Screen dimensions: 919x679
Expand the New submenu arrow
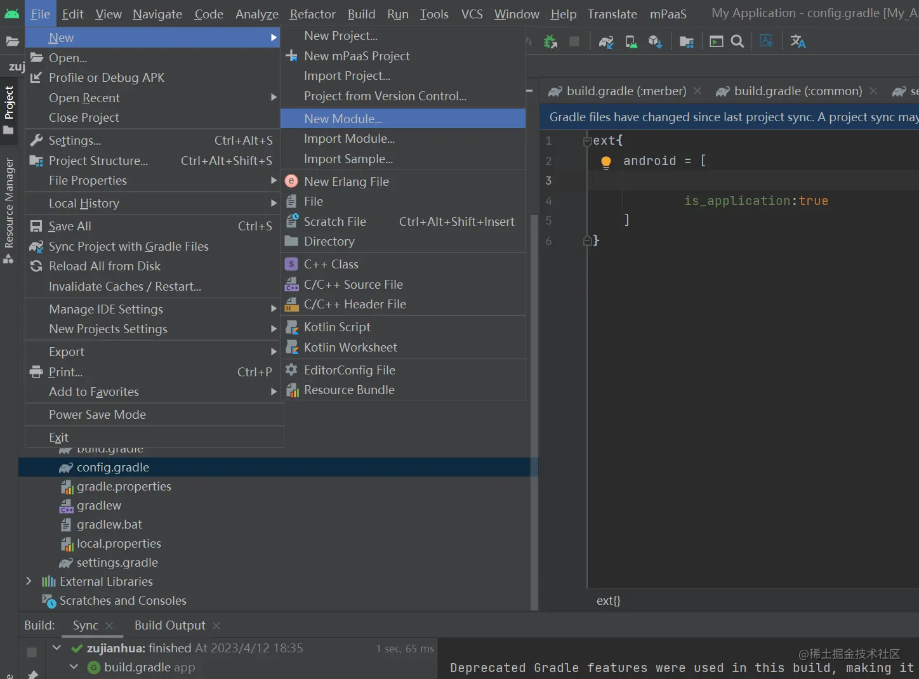click(x=274, y=38)
